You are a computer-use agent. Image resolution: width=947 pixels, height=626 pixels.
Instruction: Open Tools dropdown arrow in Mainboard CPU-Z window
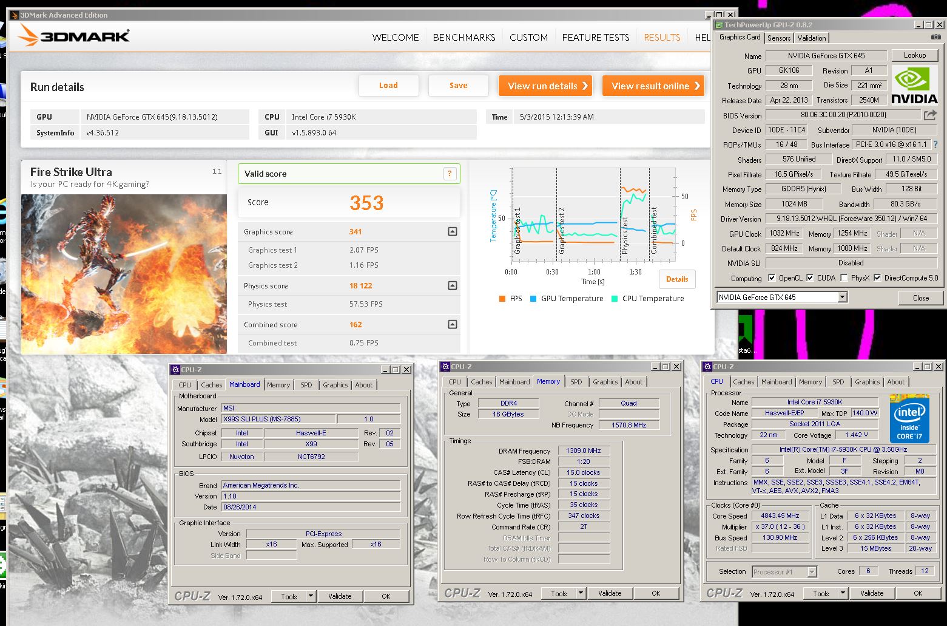(311, 596)
